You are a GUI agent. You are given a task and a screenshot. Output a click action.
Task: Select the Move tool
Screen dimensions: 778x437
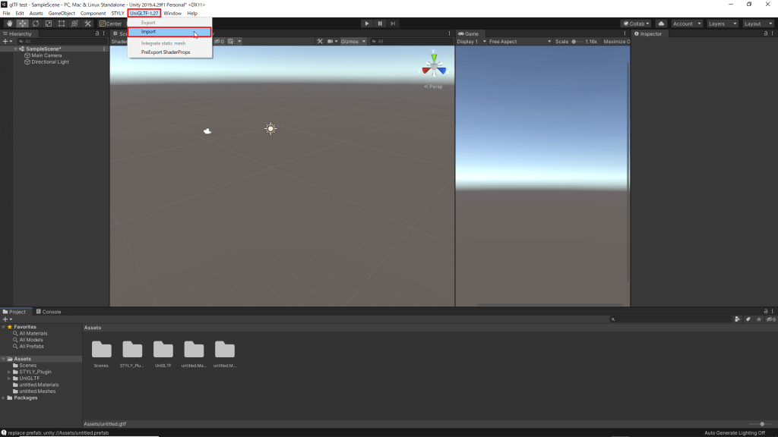click(22, 24)
